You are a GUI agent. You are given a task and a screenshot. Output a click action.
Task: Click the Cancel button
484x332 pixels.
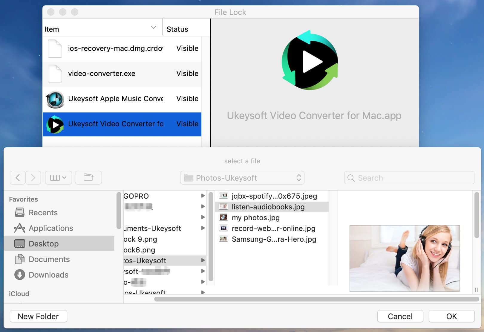click(400, 316)
